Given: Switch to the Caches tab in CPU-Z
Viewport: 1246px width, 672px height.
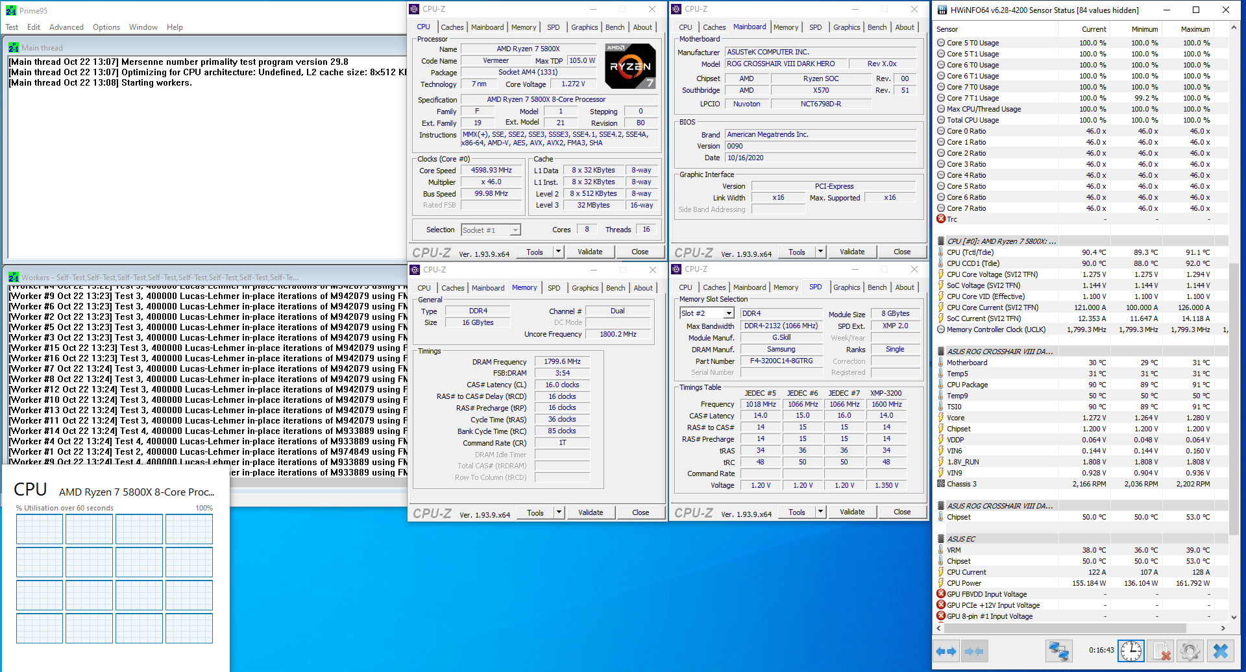Looking at the screenshot, I should 452,27.
